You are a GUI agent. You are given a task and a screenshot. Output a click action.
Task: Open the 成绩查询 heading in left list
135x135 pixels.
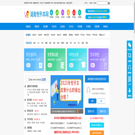coord(30,127)
